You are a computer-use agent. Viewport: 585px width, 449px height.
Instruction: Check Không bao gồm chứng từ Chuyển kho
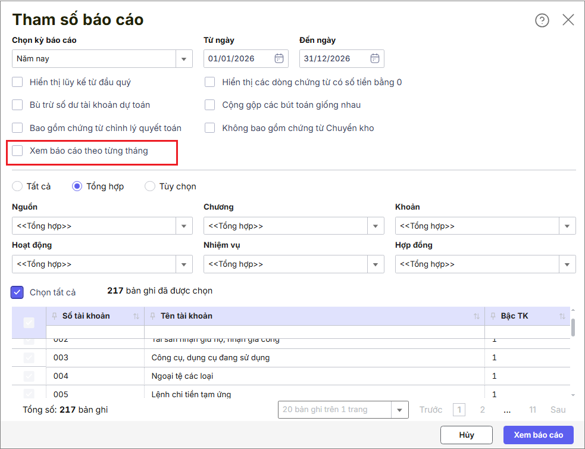coord(210,128)
